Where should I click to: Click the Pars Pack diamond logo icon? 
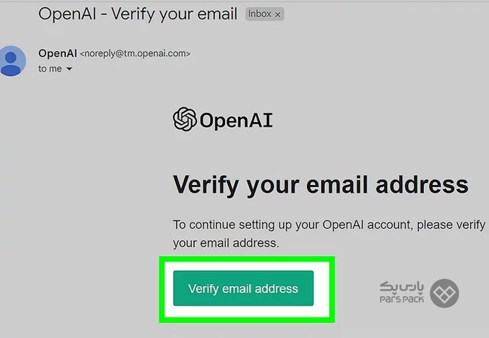click(x=444, y=293)
